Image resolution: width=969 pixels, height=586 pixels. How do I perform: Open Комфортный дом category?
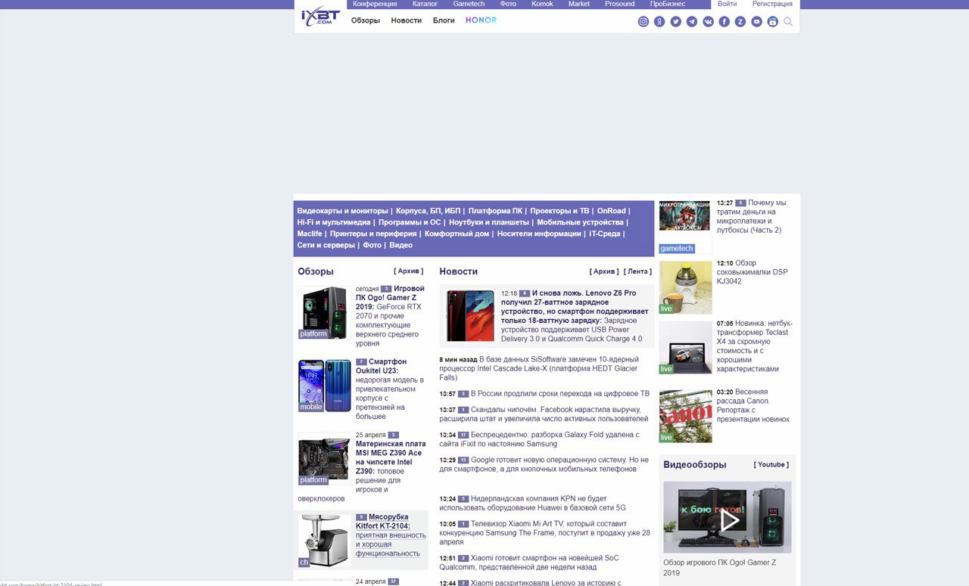[457, 234]
